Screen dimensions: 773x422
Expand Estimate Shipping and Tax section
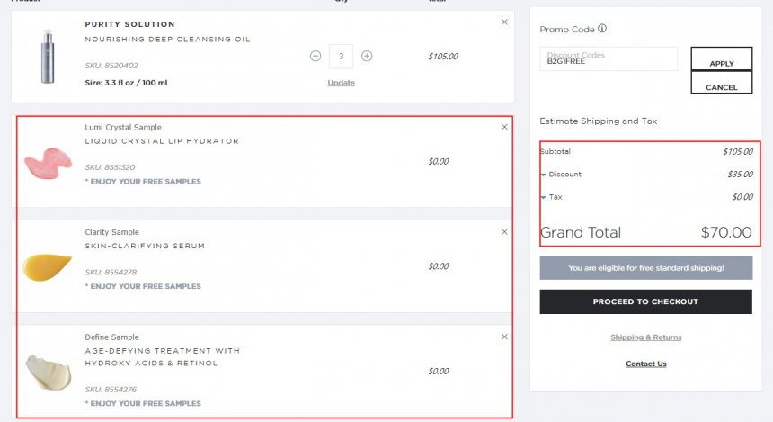click(x=598, y=121)
